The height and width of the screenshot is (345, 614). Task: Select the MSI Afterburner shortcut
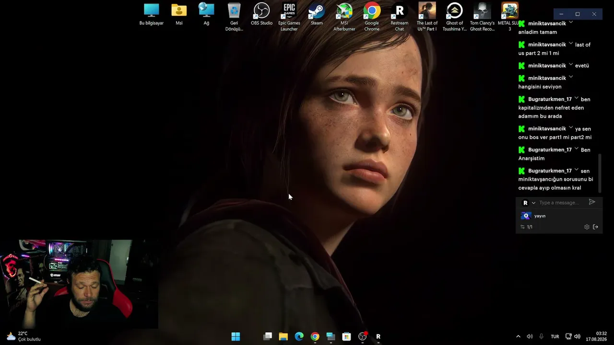pos(344,17)
